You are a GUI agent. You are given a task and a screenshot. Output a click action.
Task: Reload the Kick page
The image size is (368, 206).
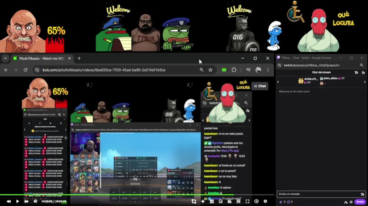click(x=26, y=70)
